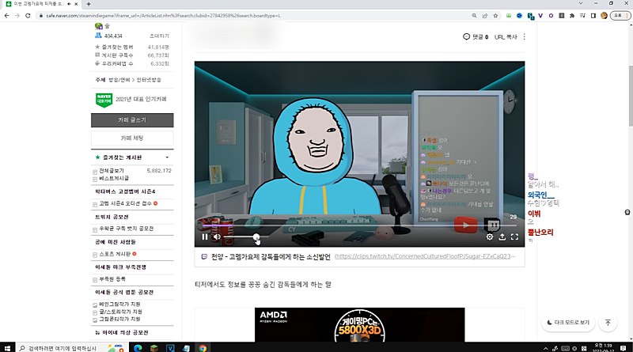Click browser forward arrow
This screenshot has height=352, width=633.
pyautogui.click(x=17, y=15)
